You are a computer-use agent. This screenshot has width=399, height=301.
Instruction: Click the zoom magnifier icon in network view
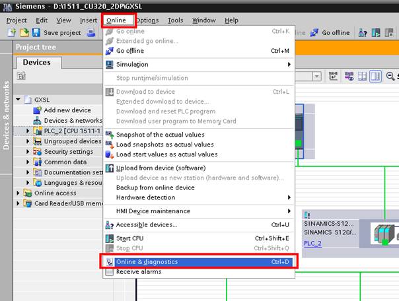[391, 77]
